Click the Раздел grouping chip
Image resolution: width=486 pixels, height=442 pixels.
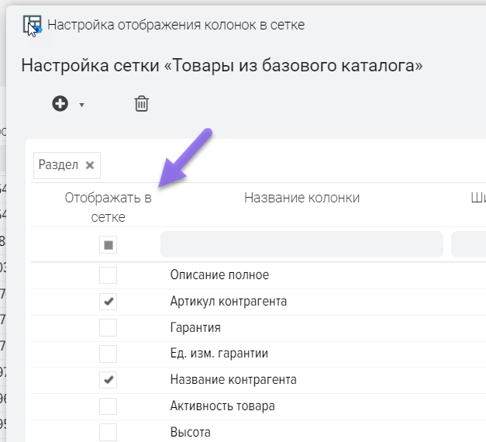pos(59,165)
